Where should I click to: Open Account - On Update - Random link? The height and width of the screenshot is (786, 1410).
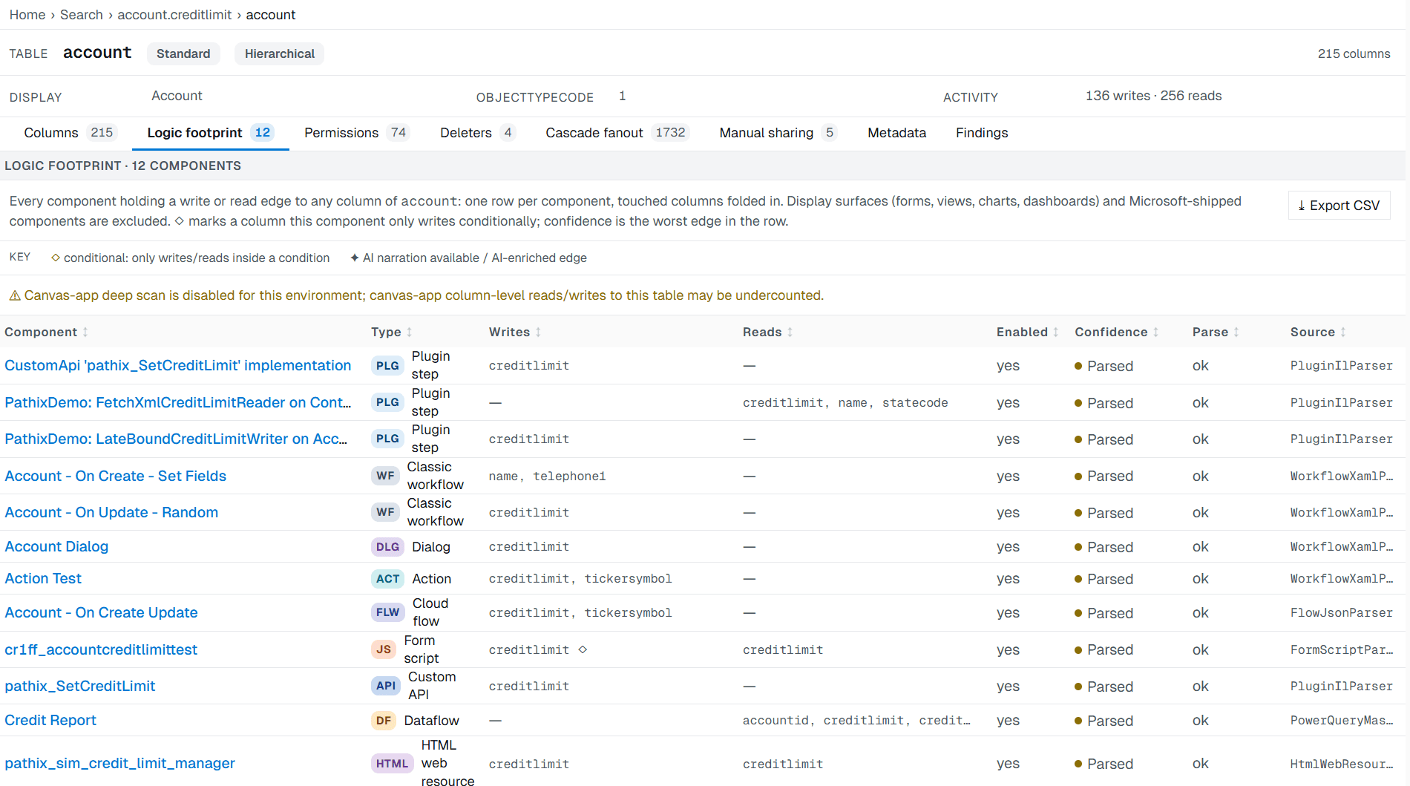111,512
